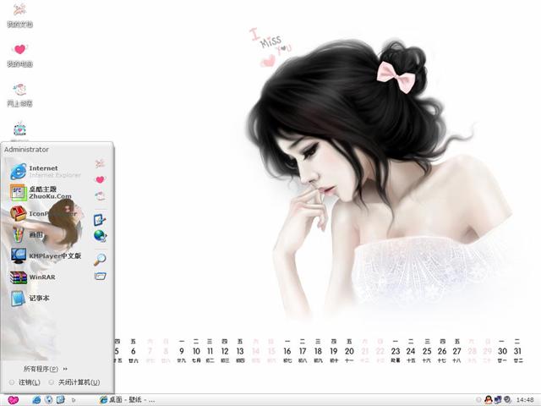Open 画图 paint program in the Start menu

point(28,235)
